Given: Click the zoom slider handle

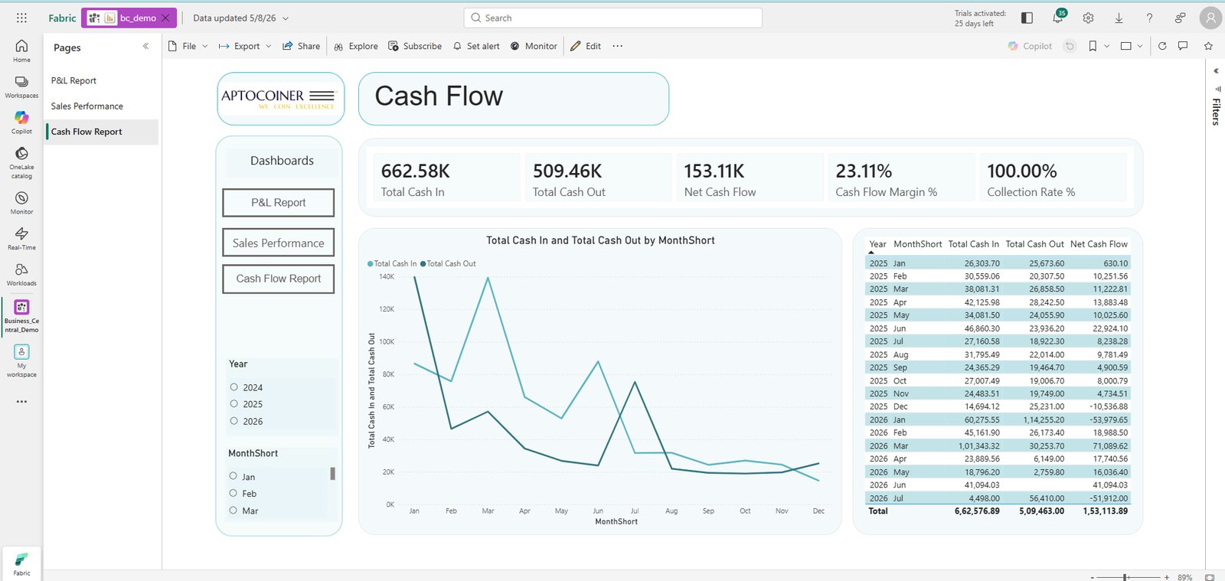Looking at the screenshot, I should pos(1125,577).
